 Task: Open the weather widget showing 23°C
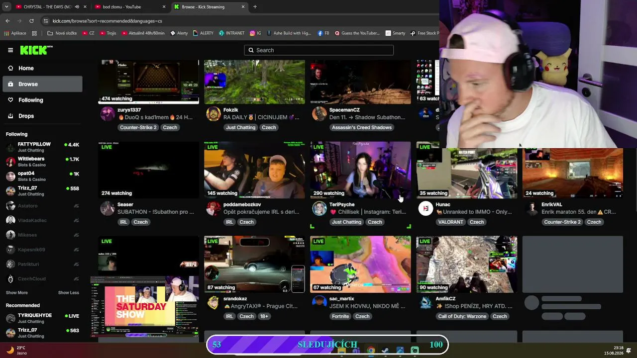(x=16, y=351)
